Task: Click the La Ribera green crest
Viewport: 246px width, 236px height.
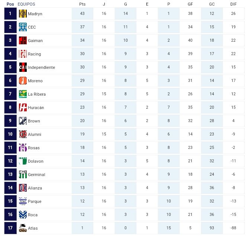Action: tap(23, 94)
